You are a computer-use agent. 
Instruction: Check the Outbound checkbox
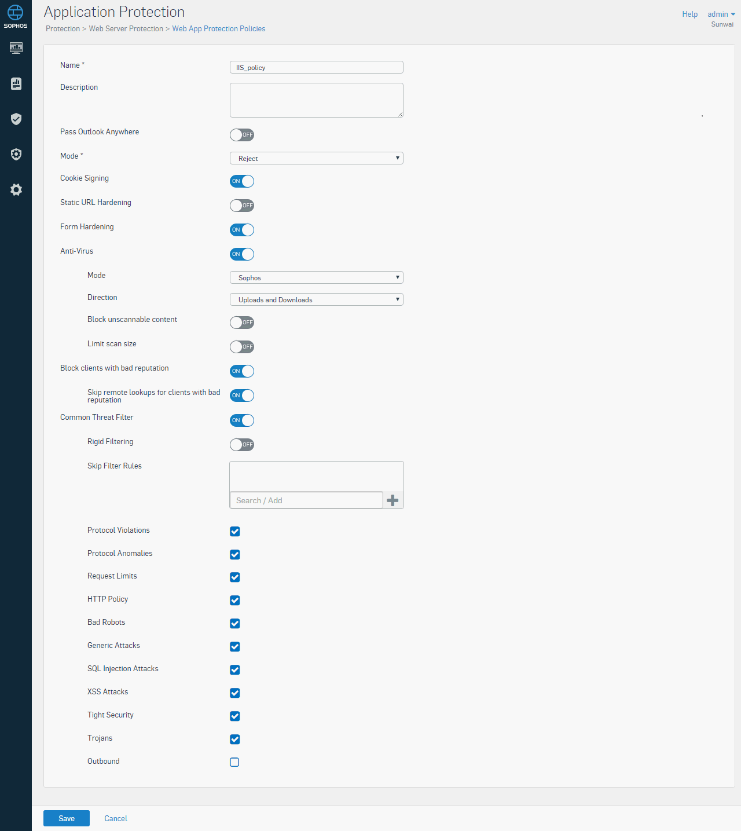(234, 762)
